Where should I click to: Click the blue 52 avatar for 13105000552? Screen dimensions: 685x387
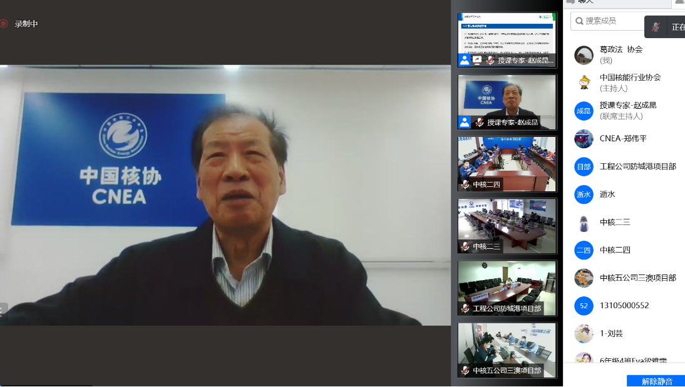coord(584,306)
